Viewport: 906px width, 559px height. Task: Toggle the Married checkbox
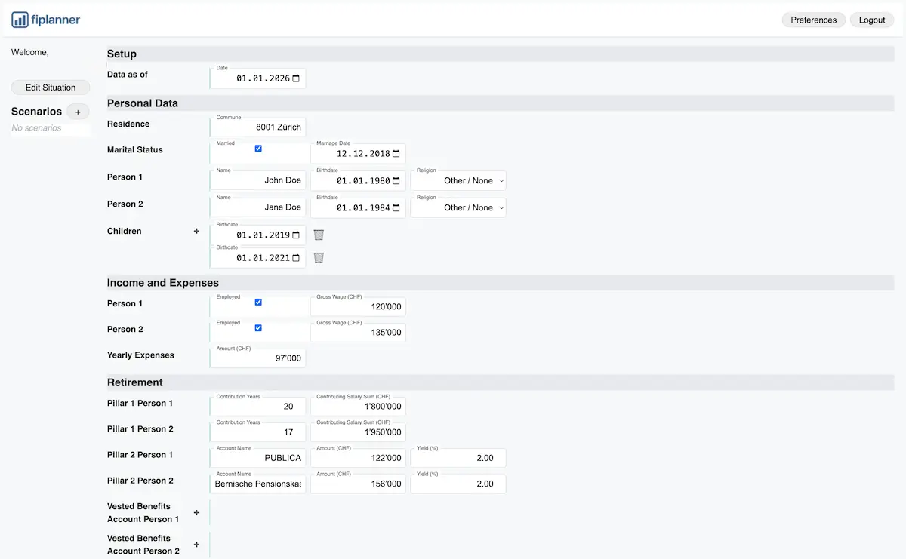(x=258, y=149)
